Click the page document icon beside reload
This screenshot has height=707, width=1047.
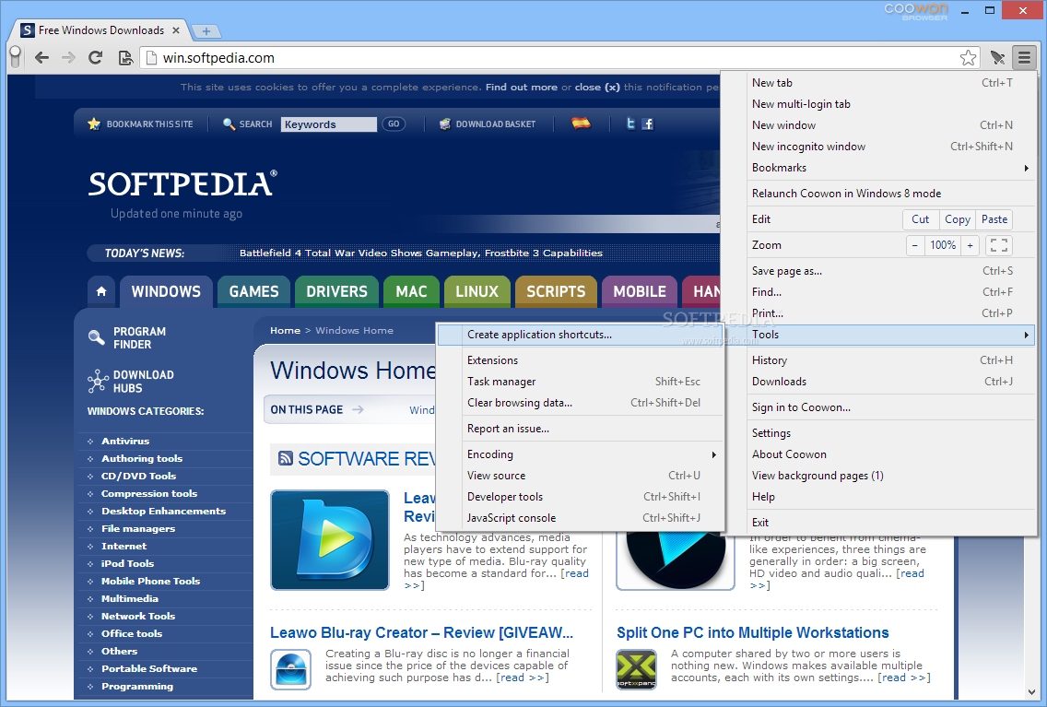click(124, 58)
